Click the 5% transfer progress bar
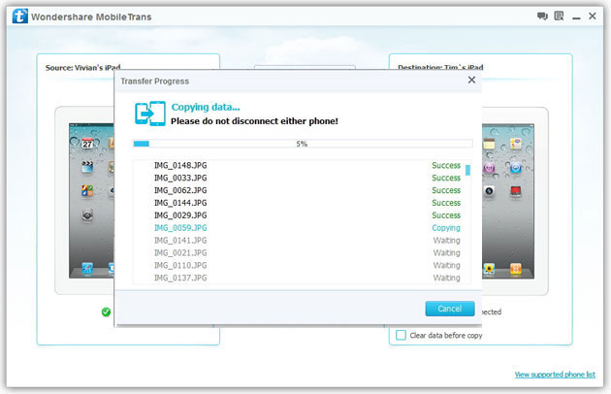This screenshot has width=611, height=394. [303, 144]
